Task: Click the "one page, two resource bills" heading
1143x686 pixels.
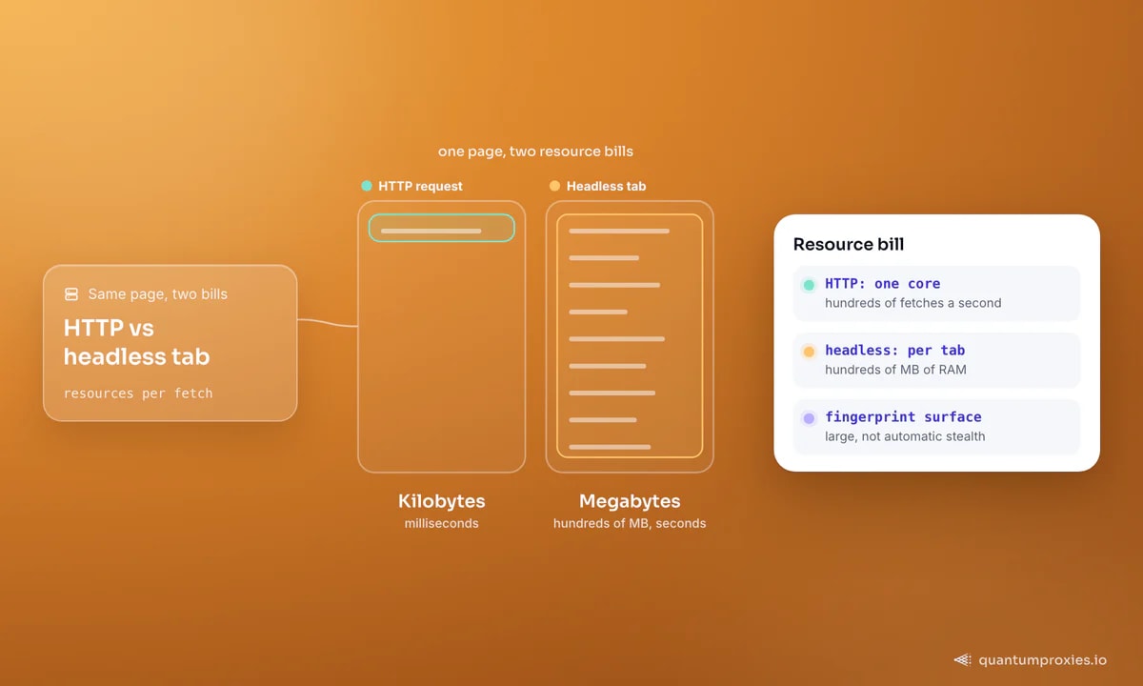Action: tap(535, 151)
